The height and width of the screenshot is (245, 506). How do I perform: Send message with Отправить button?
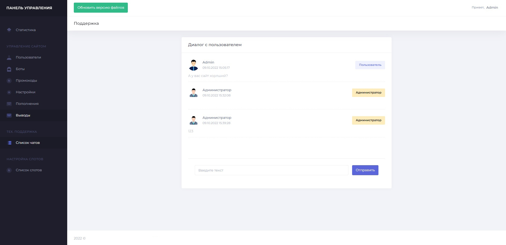[x=365, y=170]
